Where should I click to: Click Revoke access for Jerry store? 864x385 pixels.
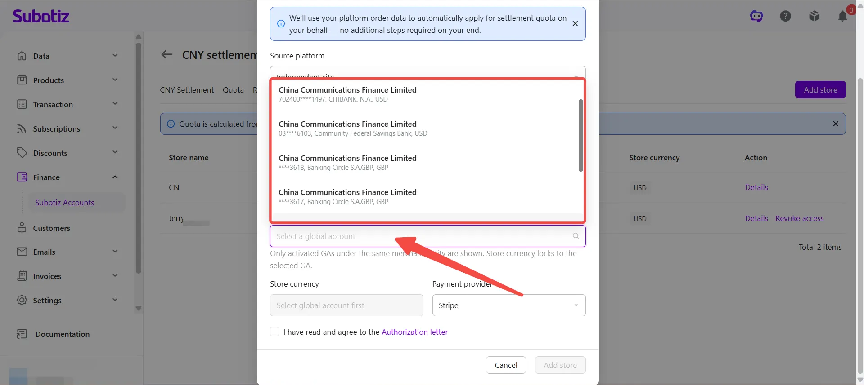[x=799, y=218]
